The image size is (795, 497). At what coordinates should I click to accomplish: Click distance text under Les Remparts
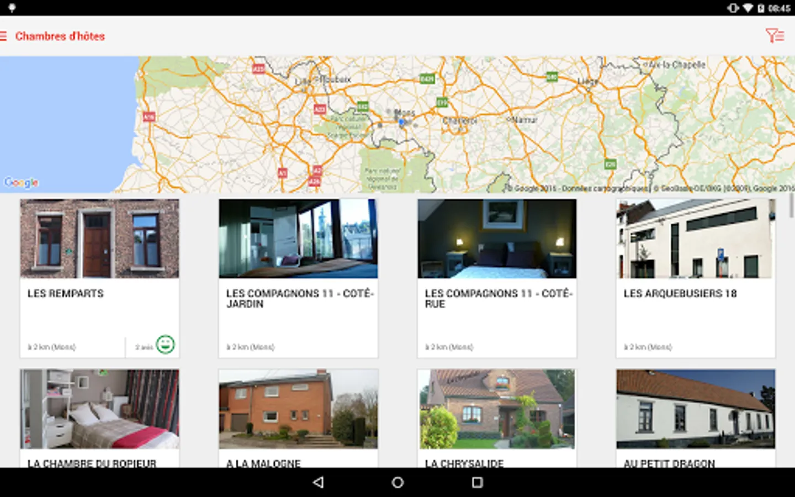click(52, 347)
